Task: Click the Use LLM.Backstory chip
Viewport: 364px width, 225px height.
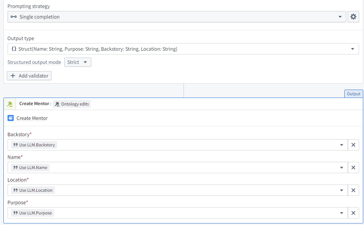Action: click(34, 145)
